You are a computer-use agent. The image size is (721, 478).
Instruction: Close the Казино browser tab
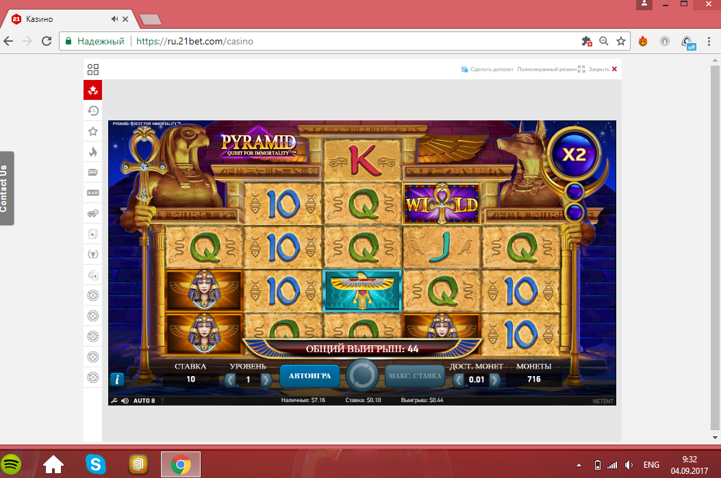(x=125, y=19)
